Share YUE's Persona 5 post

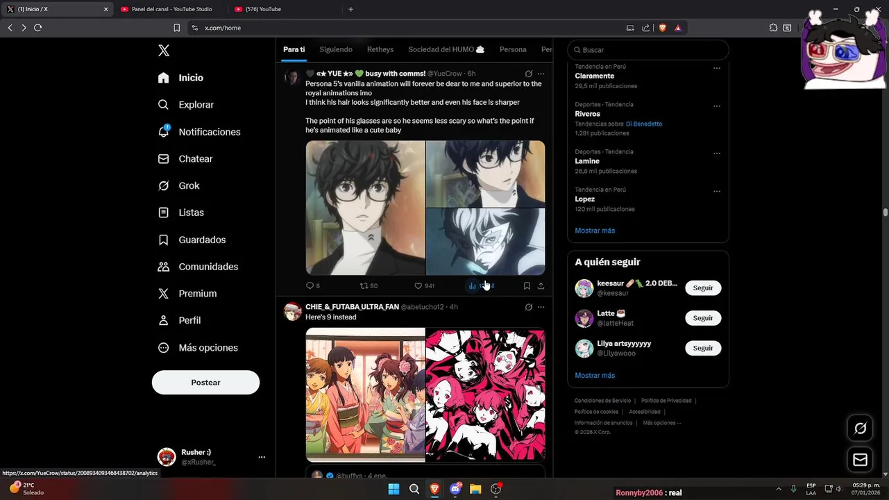coord(541,286)
